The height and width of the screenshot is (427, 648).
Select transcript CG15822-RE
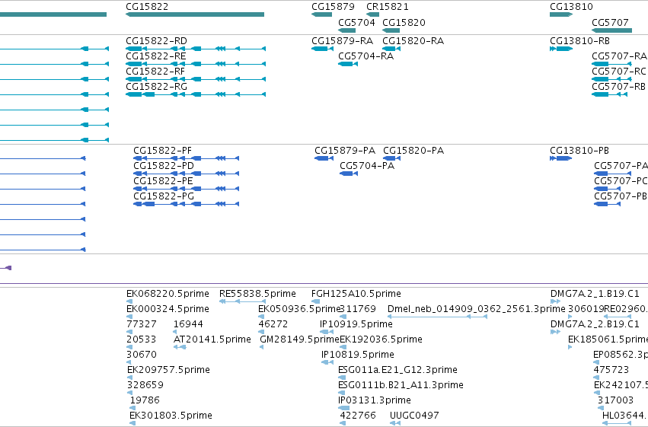pos(196,64)
